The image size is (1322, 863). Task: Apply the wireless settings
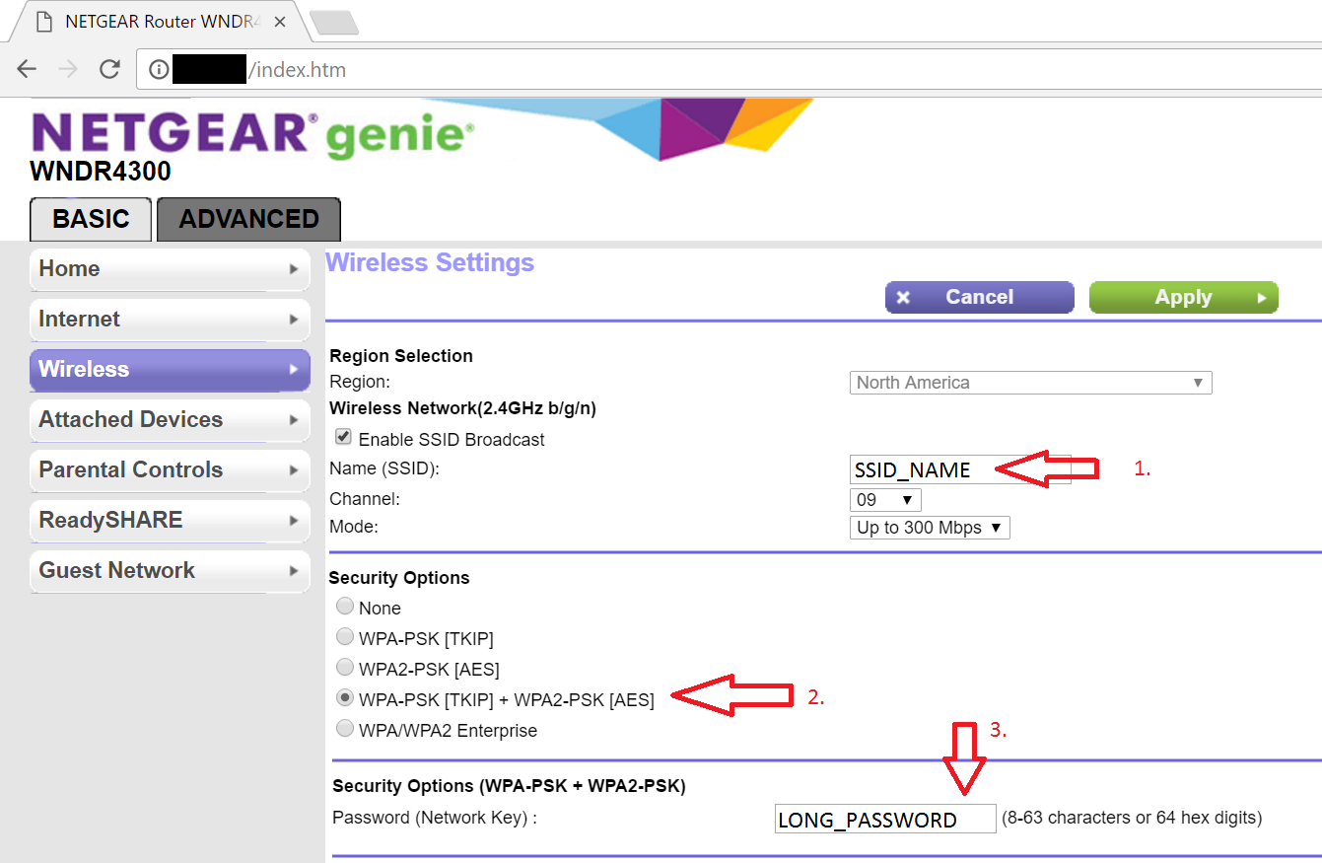tap(1183, 297)
